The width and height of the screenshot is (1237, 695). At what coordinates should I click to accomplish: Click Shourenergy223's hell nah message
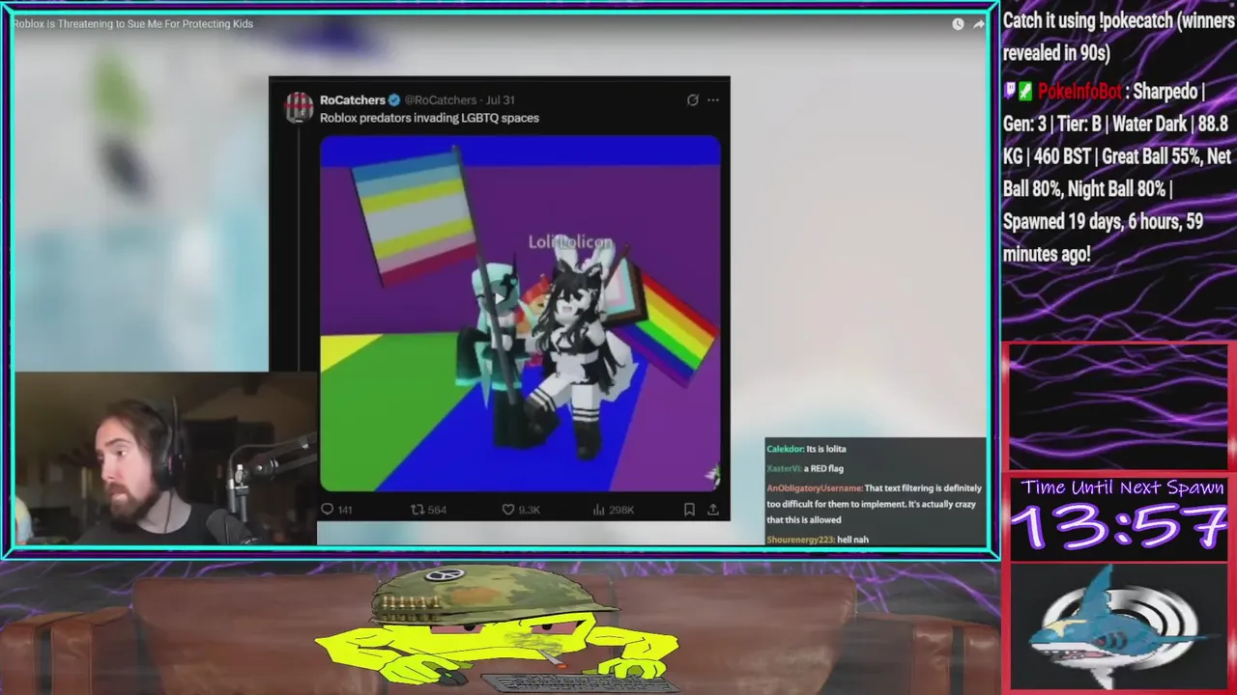click(x=818, y=540)
